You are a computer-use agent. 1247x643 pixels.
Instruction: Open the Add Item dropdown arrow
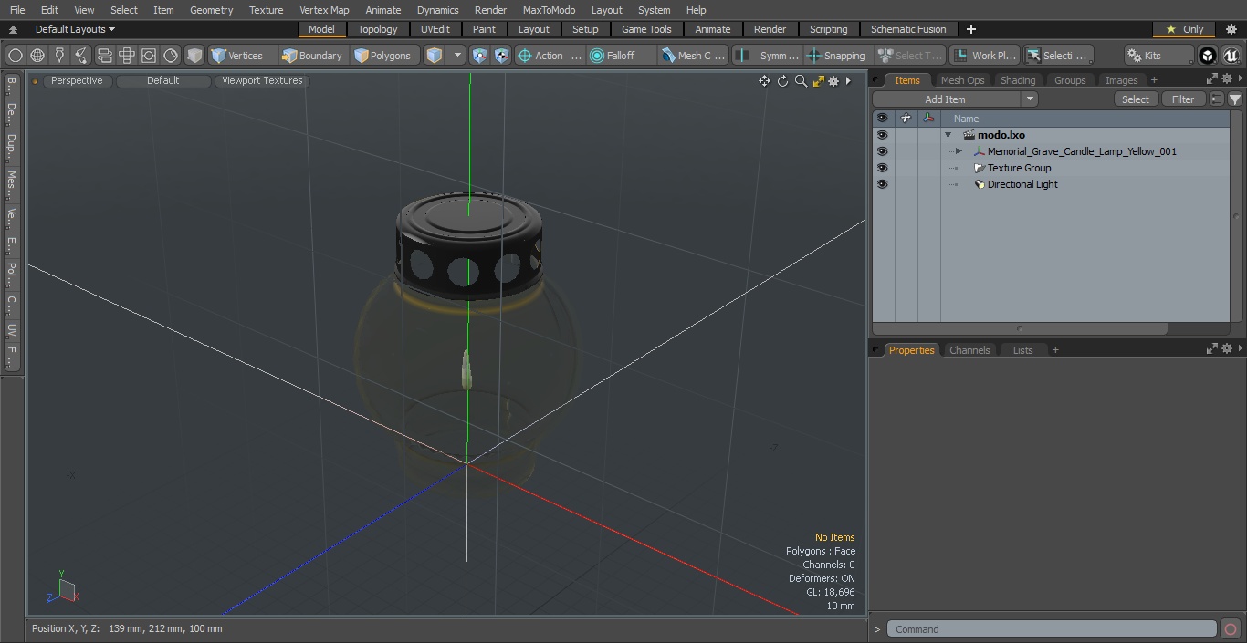pos(1030,99)
